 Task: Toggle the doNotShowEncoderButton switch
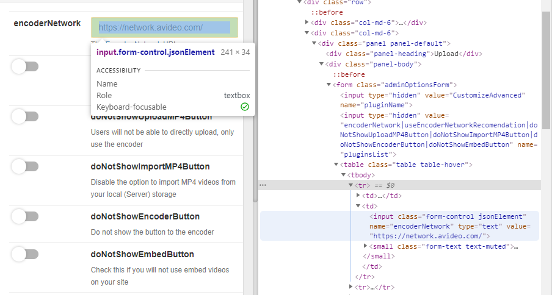tap(25, 216)
